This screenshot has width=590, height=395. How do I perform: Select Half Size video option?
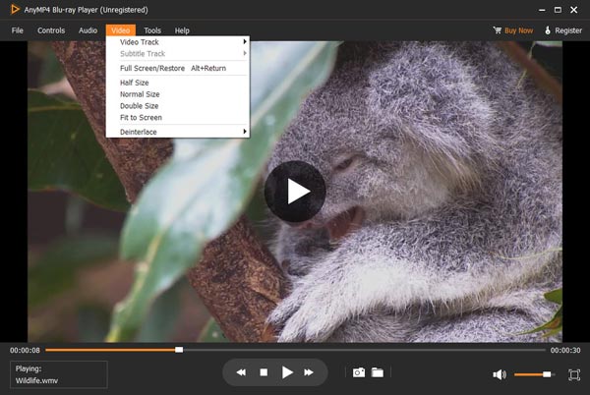pyautogui.click(x=178, y=83)
